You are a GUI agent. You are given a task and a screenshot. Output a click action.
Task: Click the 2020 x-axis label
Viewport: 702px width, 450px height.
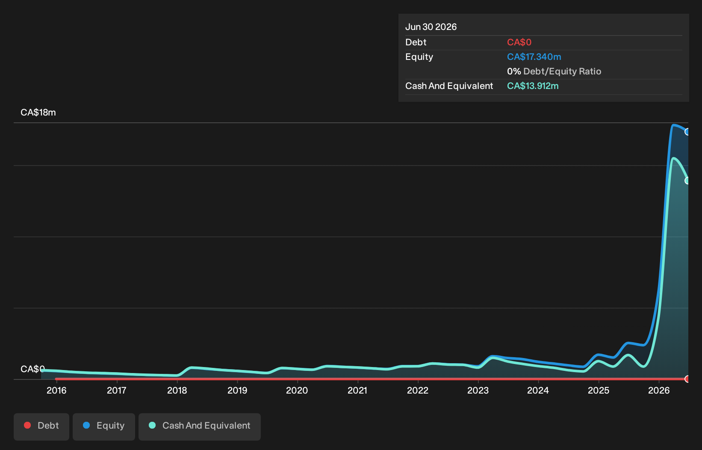tap(297, 390)
